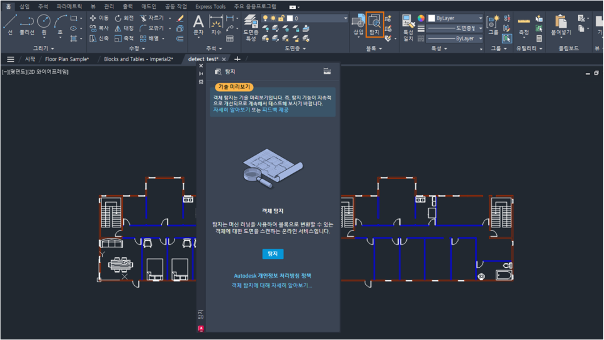Open the 삽입 (Insert) ribbon tab
The width and height of the screenshot is (604, 340).
tap(25, 6)
